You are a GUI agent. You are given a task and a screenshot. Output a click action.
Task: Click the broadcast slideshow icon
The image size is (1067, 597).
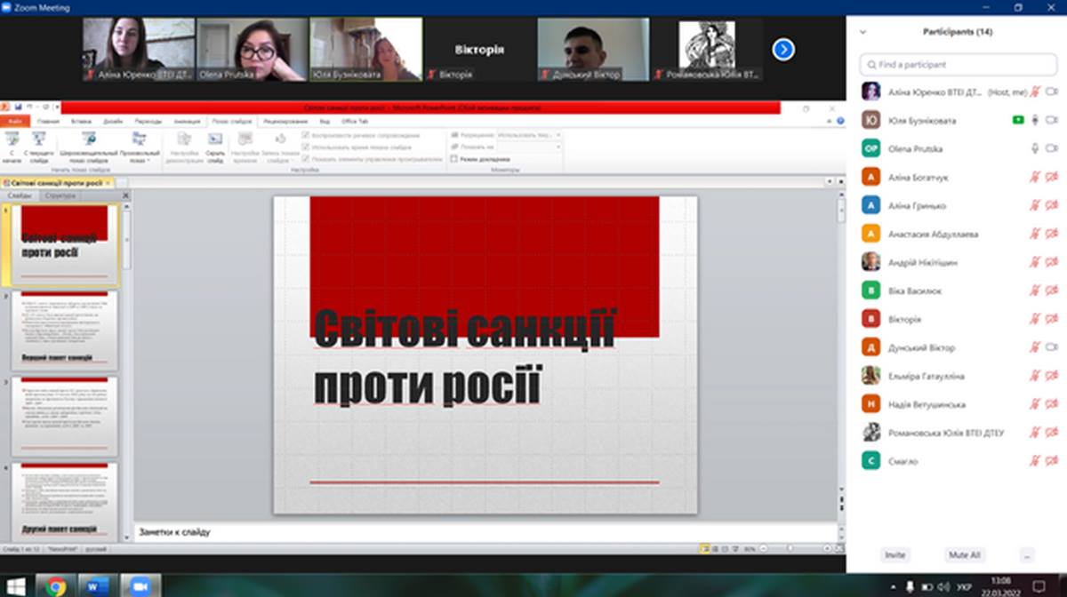pyautogui.click(x=89, y=139)
